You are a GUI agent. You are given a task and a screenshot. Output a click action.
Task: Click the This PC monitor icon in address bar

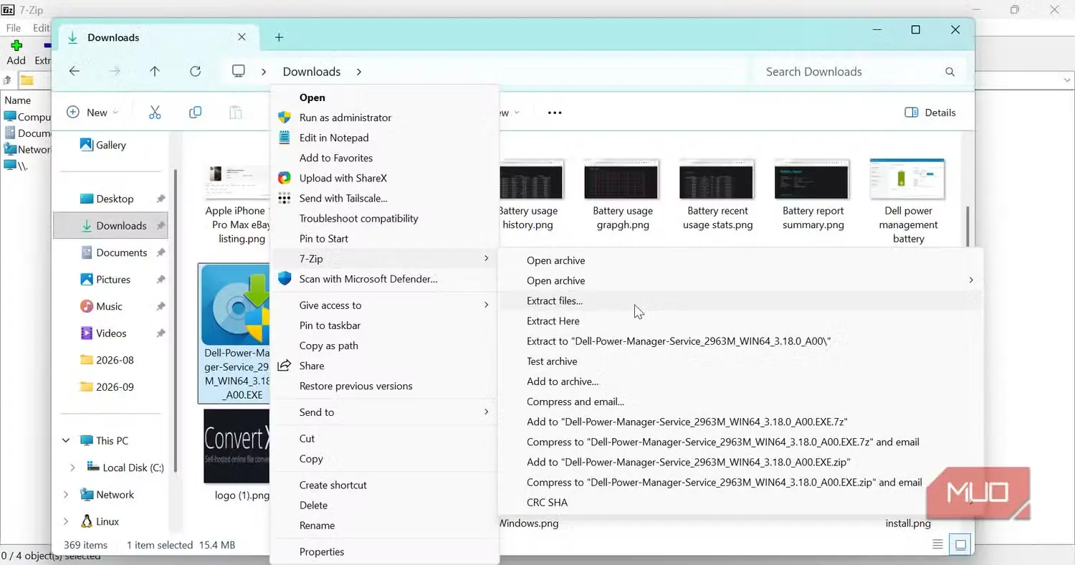[x=239, y=71]
